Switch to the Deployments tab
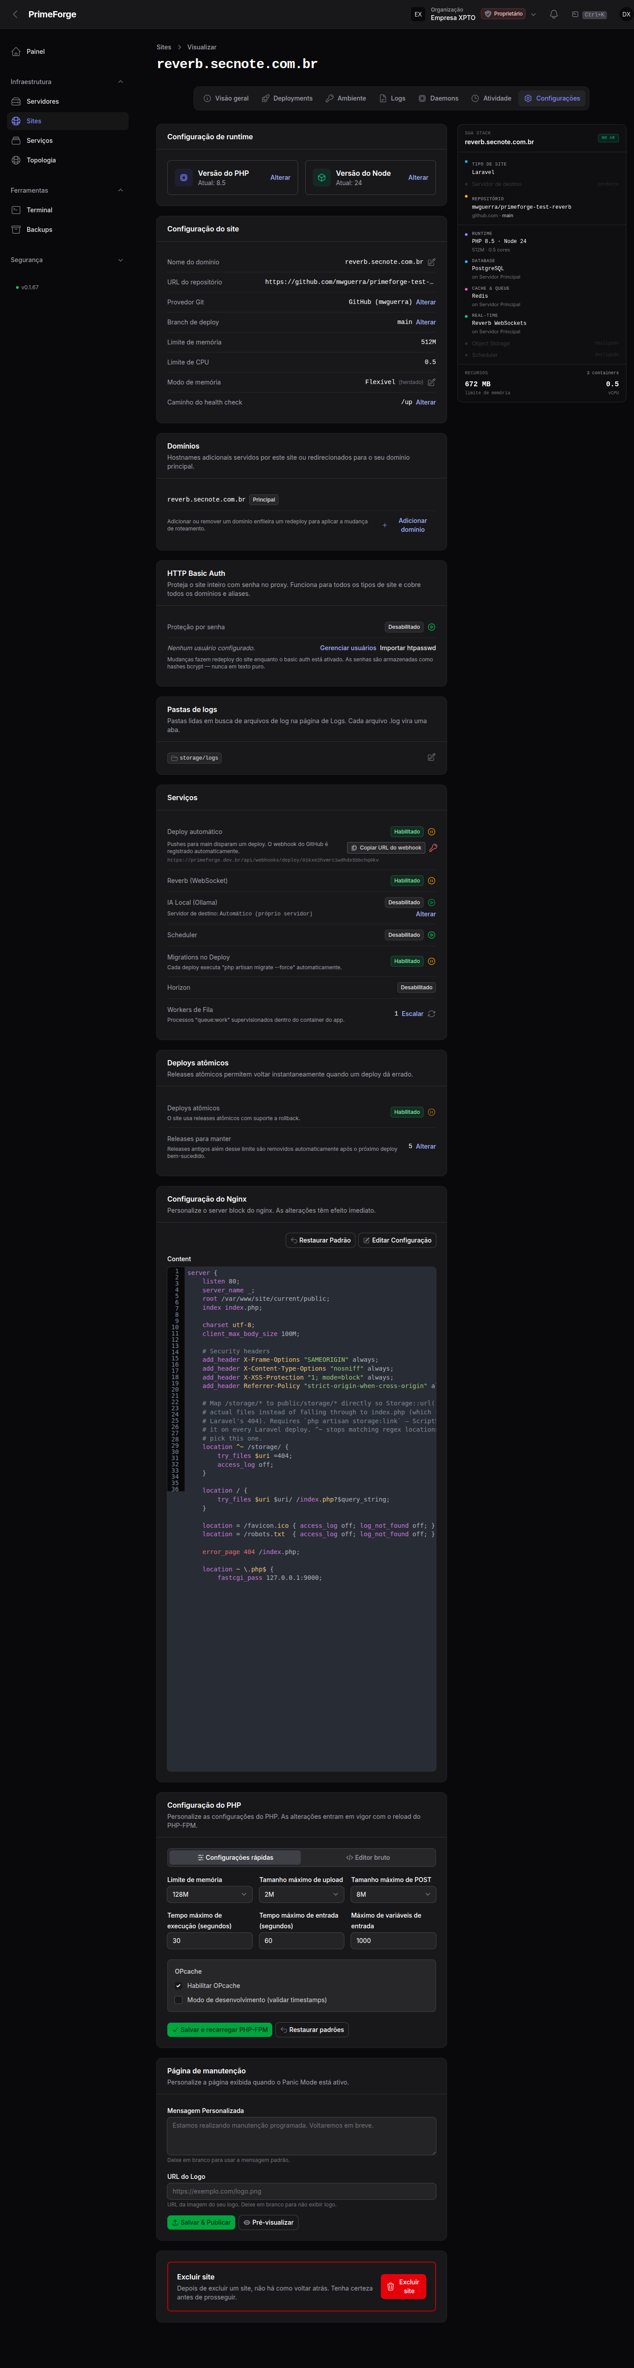 coord(287,98)
